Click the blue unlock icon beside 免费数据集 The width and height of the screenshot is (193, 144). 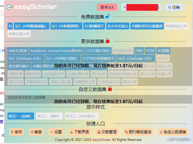[108, 16]
